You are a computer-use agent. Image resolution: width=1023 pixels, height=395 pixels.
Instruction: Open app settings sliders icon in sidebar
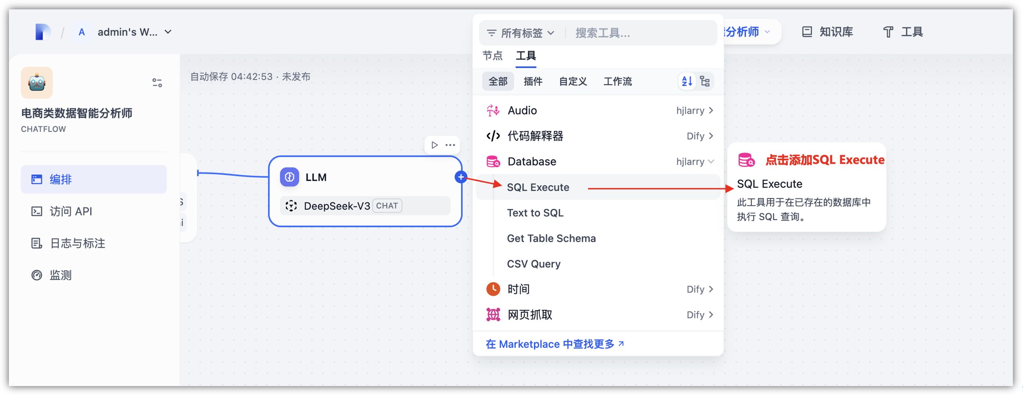pyautogui.click(x=157, y=83)
